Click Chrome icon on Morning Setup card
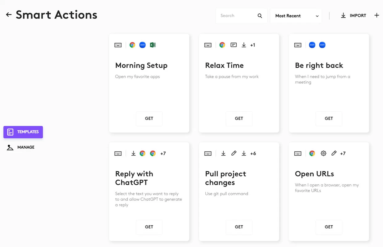 pyautogui.click(x=132, y=45)
